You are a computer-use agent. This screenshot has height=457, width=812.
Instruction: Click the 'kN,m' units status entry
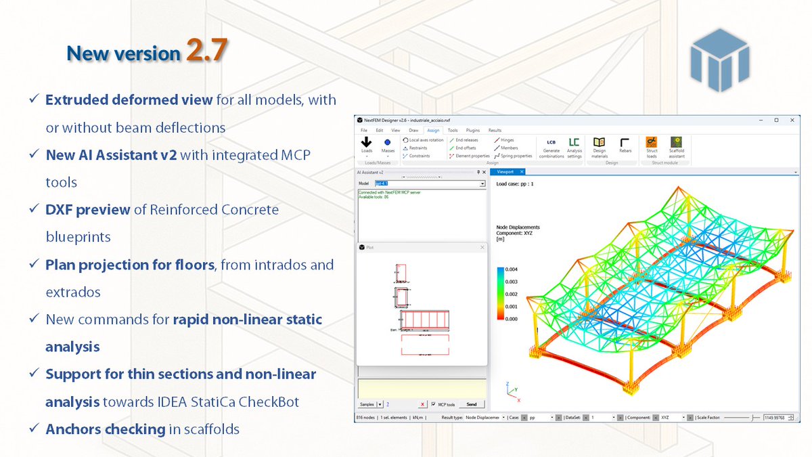pos(417,418)
